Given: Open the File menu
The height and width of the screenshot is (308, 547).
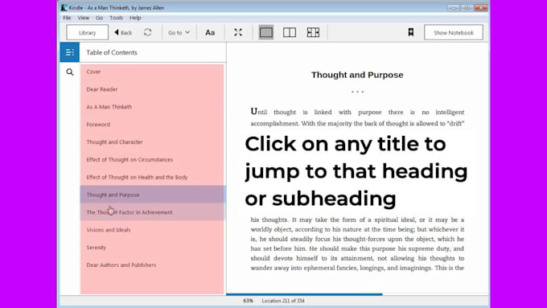Looking at the screenshot, I should pyautogui.click(x=67, y=18).
